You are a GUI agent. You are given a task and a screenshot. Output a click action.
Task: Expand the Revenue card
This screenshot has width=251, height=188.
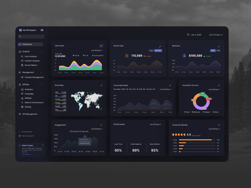pos(219,47)
